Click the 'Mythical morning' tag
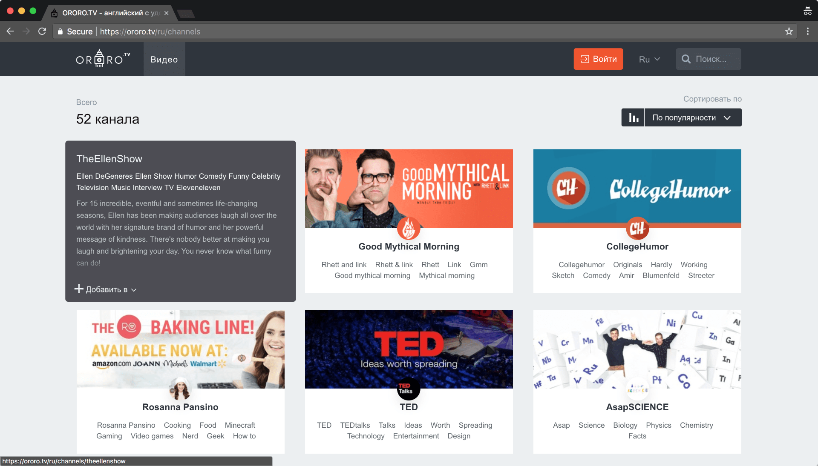The height and width of the screenshot is (466, 818). pos(446,275)
